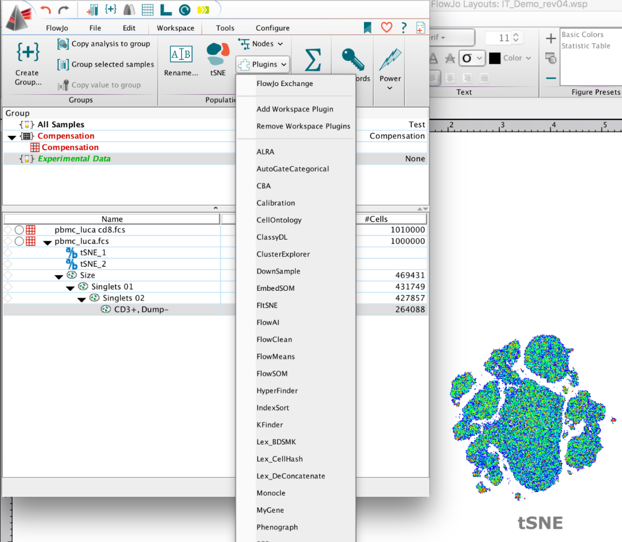Click the key Keywords icon
This screenshot has height=542, width=622.
tap(353, 59)
